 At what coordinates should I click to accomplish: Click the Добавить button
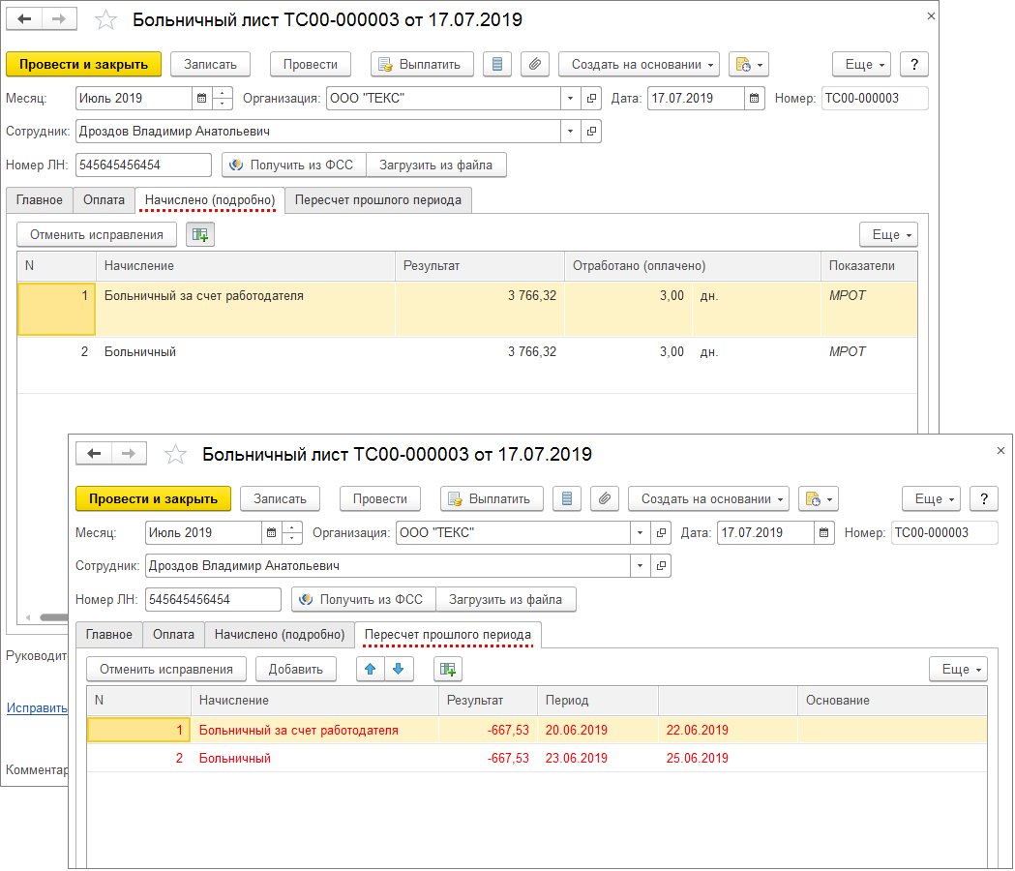coord(295,669)
